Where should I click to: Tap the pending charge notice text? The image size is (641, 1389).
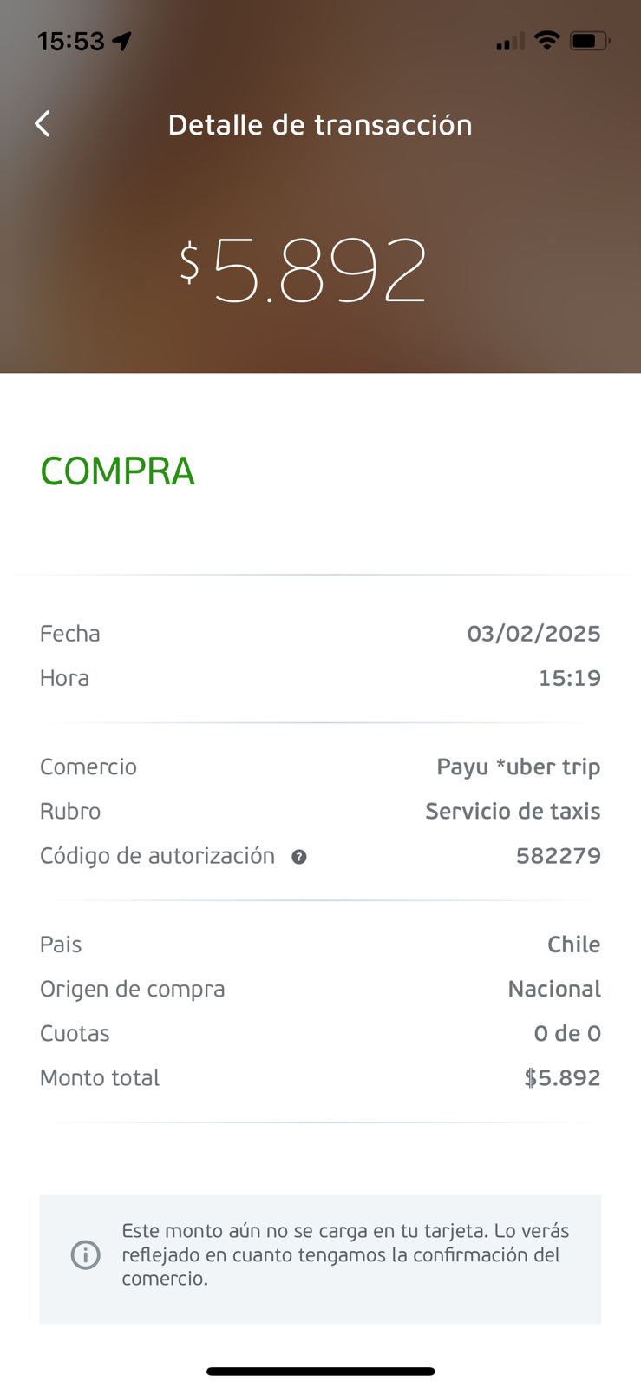(x=345, y=1254)
